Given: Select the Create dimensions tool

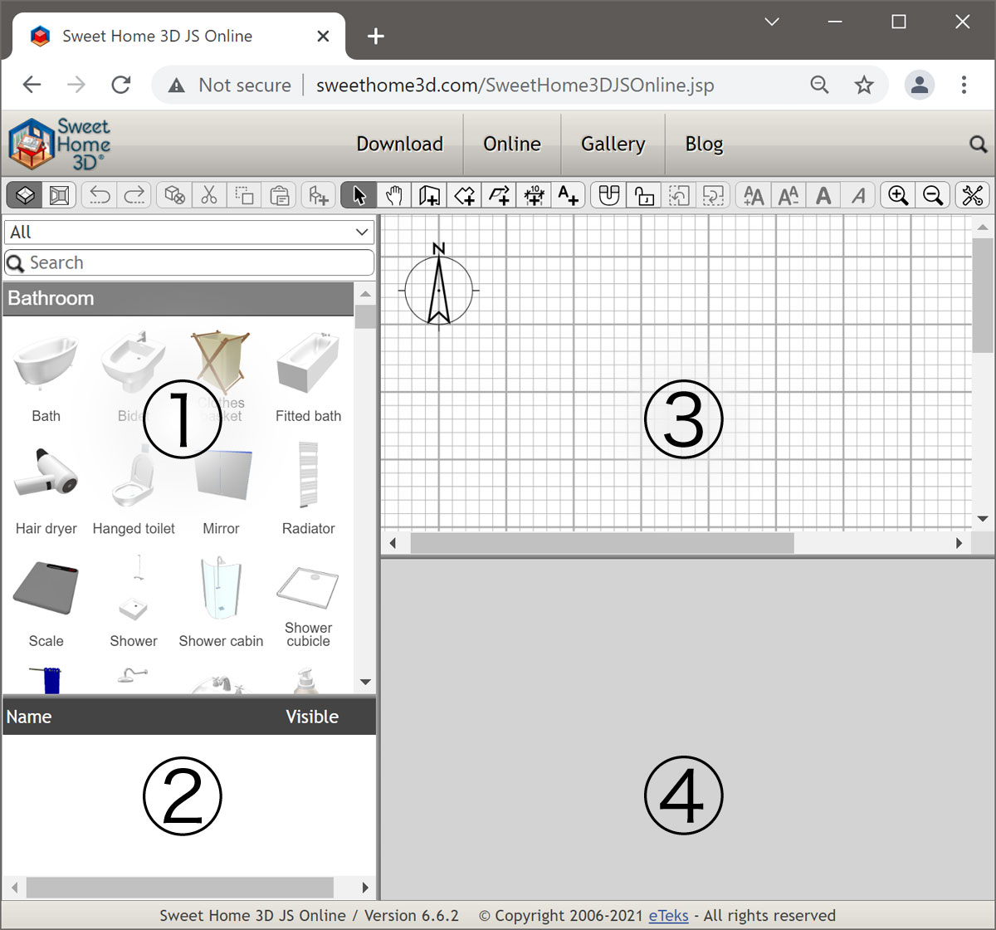Looking at the screenshot, I should pyautogui.click(x=534, y=195).
